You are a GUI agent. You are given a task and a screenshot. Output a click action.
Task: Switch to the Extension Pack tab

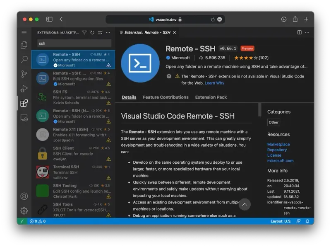point(211,97)
